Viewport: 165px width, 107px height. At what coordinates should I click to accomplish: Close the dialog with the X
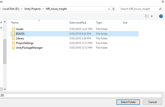point(163,2)
